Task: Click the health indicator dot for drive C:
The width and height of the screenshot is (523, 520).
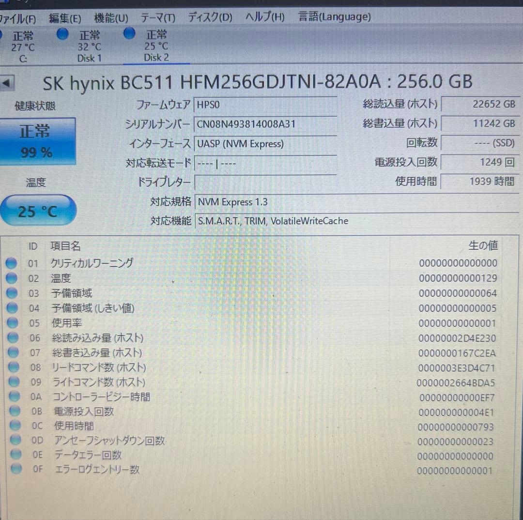Action: pyautogui.click(x=1, y=34)
